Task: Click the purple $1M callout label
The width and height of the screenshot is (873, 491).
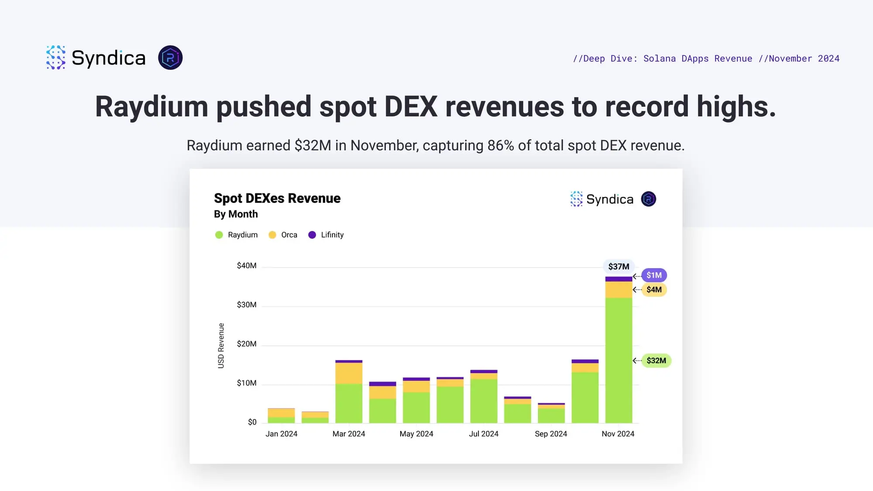Action: click(x=654, y=275)
